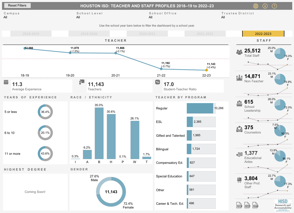This screenshot has width=294, height=213.
Task: Click the Counselors gender pie chart
Action: [280, 130]
